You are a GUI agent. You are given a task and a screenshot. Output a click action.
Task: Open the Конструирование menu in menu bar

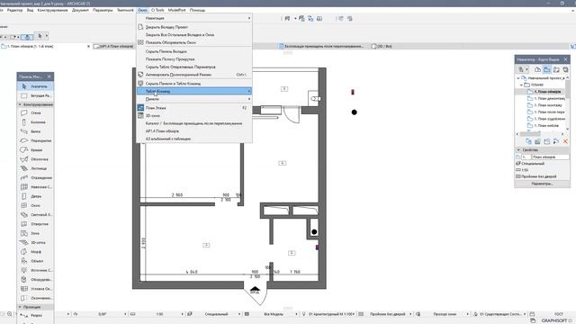coord(52,10)
